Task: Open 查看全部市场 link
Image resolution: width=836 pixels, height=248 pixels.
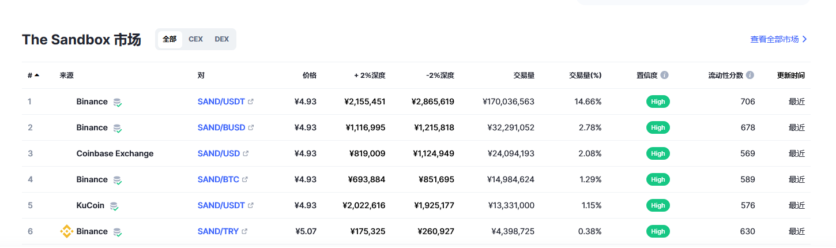Action: (779, 39)
